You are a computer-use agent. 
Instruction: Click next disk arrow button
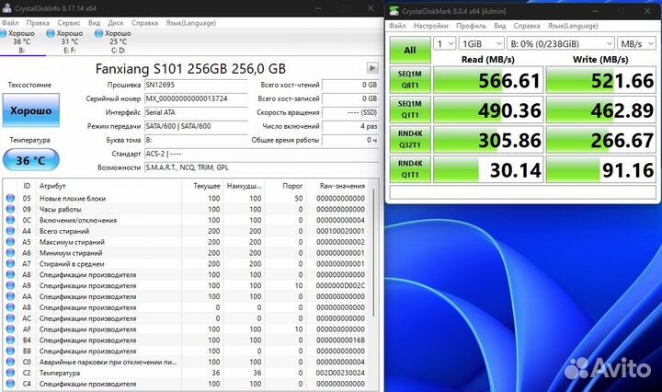point(372,67)
